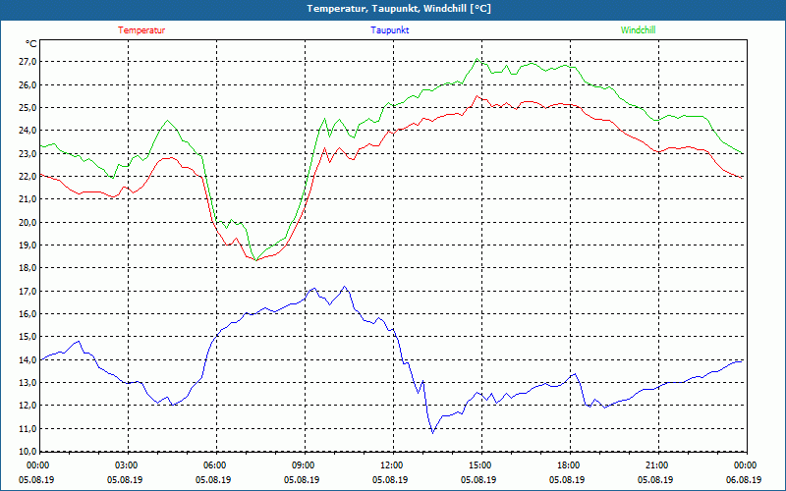This screenshot has width=786, height=491.
Task: Click the chart title 'Temperatur, Taupunkt, Windchill [°C]'
Action: (x=399, y=9)
